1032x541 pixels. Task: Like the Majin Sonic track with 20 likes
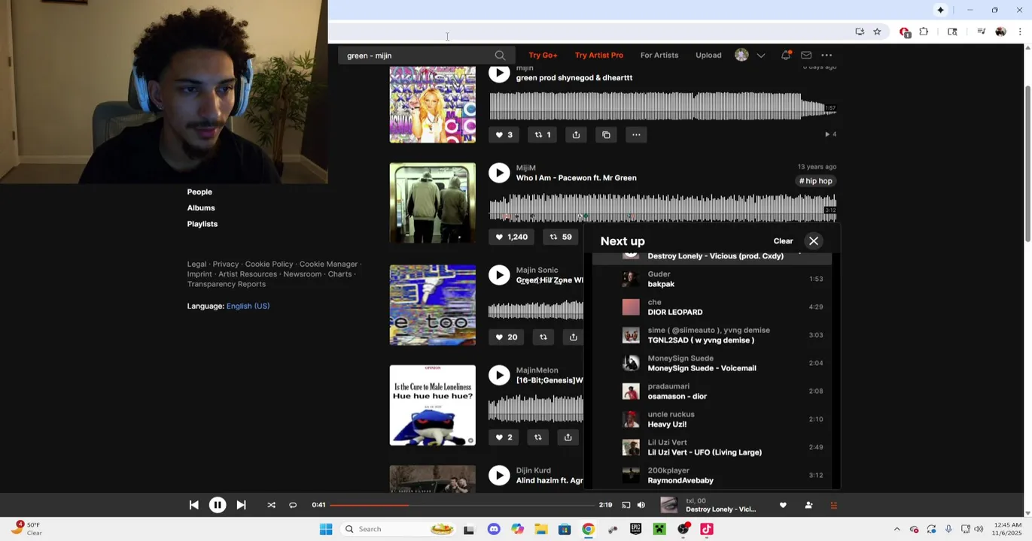coord(506,337)
